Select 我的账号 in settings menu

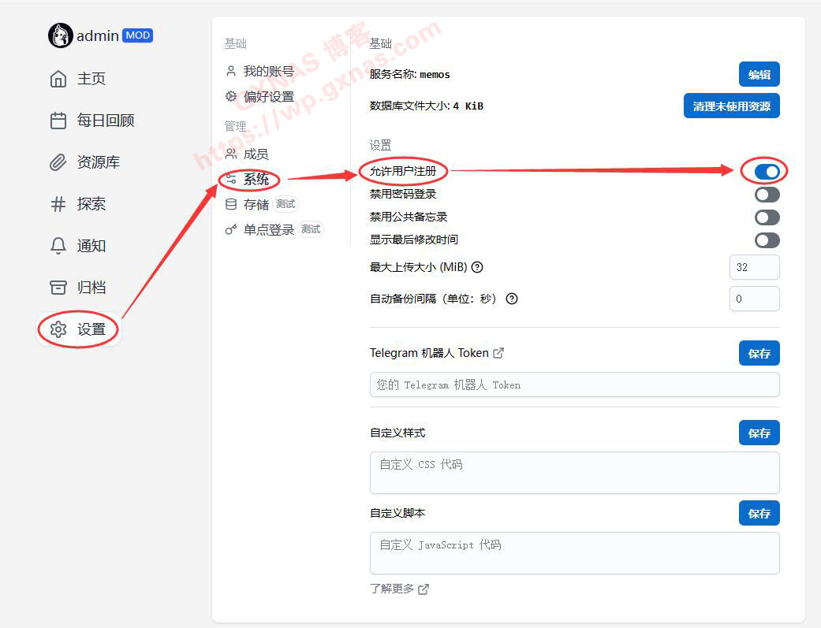(x=267, y=72)
